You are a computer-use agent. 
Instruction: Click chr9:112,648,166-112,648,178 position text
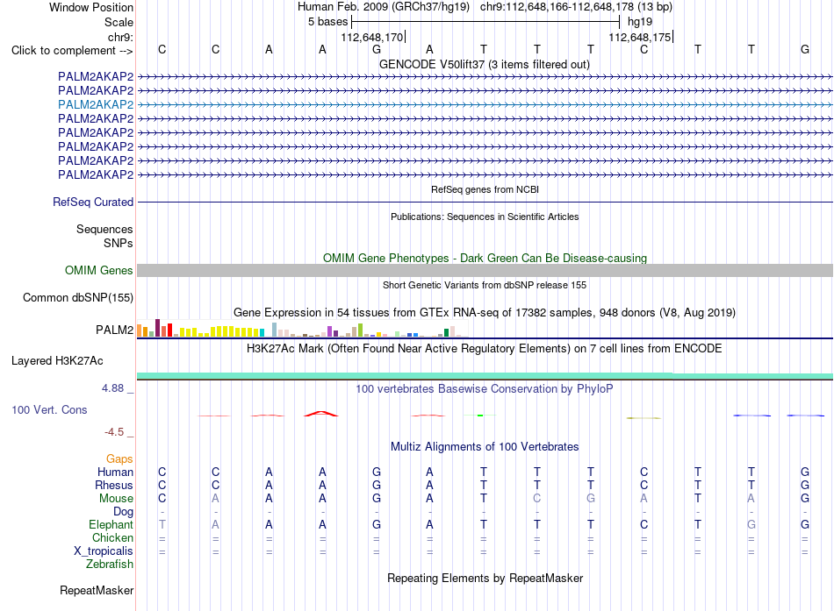pos(576,7)
